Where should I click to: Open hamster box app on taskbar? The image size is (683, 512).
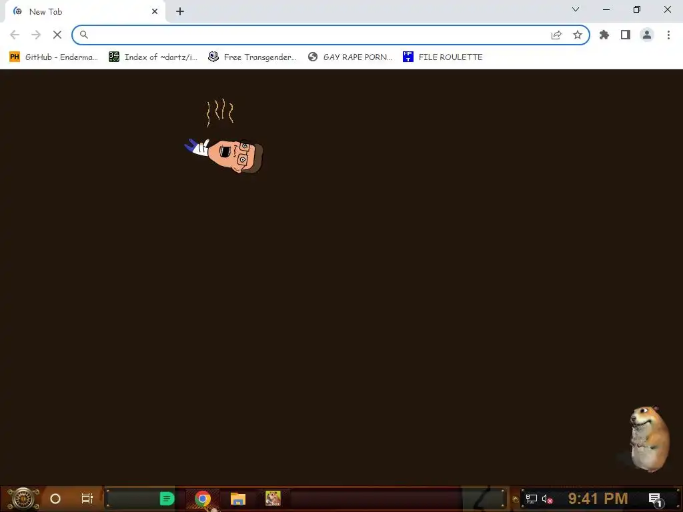[273, 499]
